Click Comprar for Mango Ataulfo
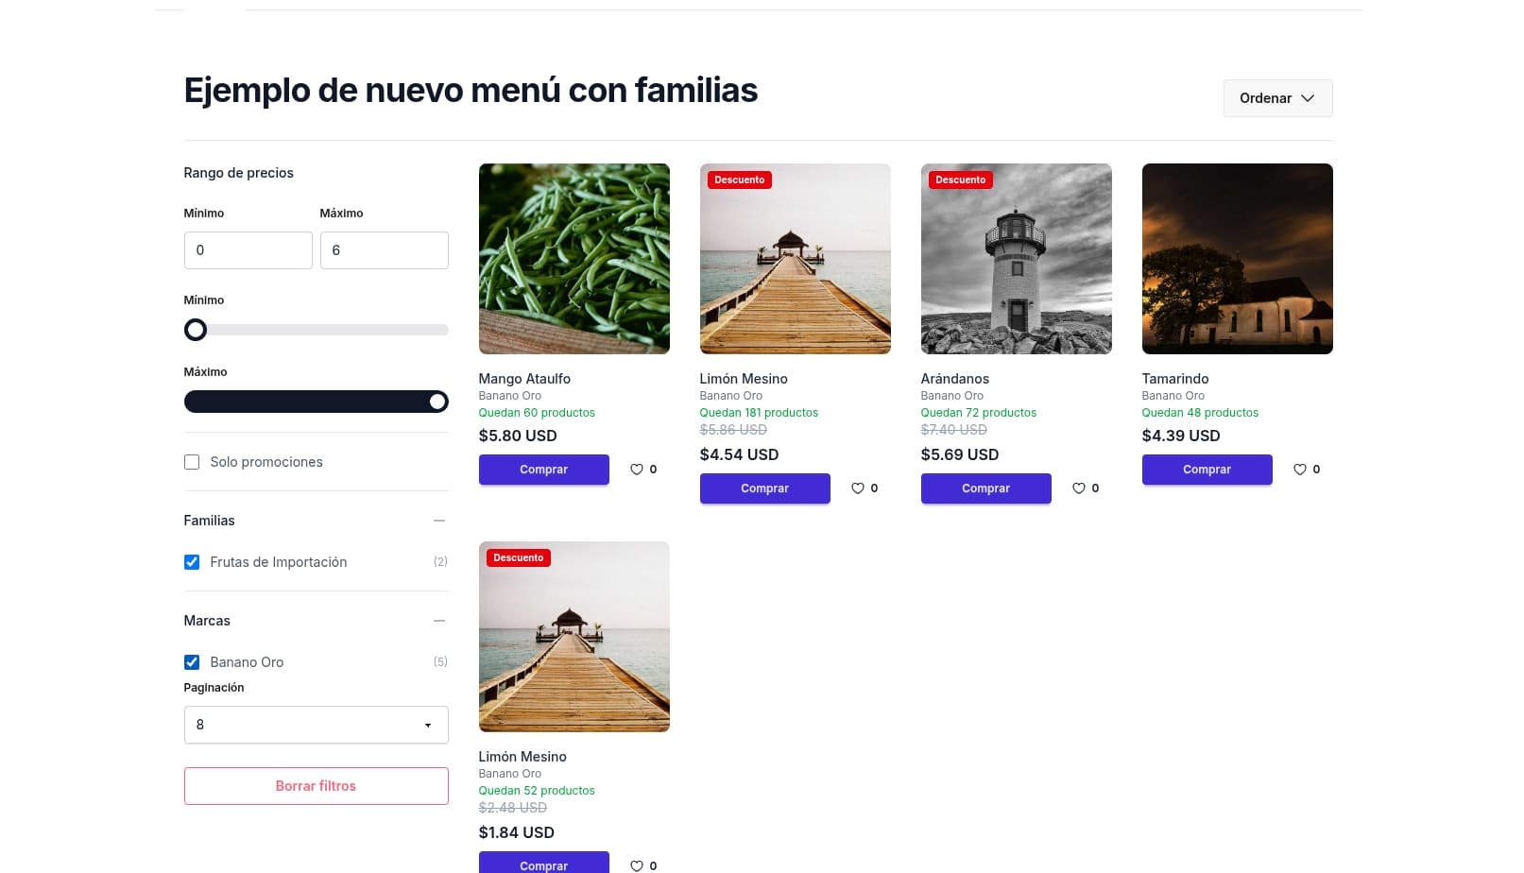This screenshot has width=1524, height=873. [x=543, y=470]
